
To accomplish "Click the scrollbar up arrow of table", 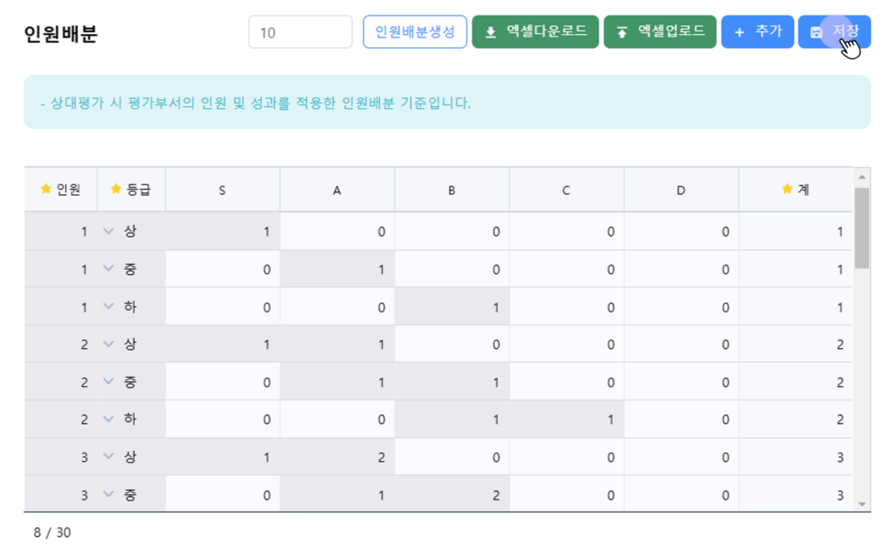I will 862,177.
